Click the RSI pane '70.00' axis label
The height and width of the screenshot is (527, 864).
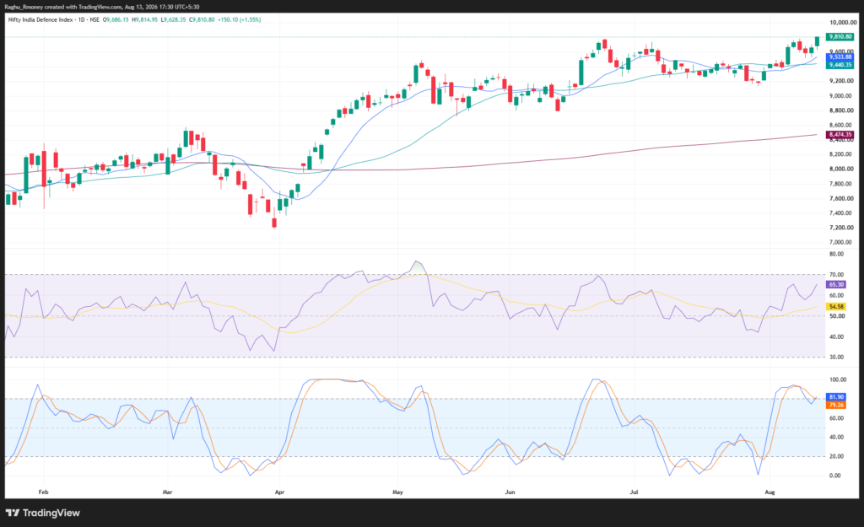pyautogui.click(x=836, y=275)
